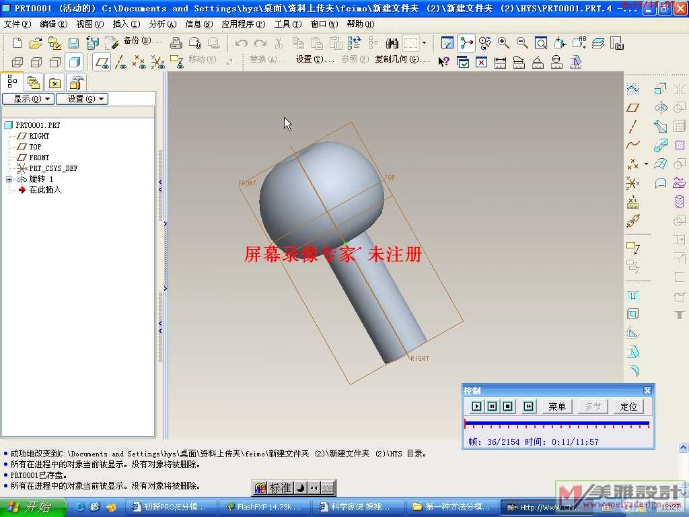Click the 定位 button in control panel

628,407
